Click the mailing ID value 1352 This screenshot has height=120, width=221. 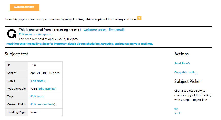point(33,65)
